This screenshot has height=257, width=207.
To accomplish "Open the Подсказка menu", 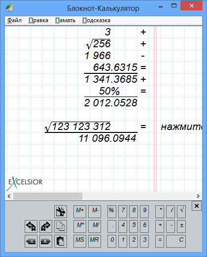I will (x=96, y=20).
